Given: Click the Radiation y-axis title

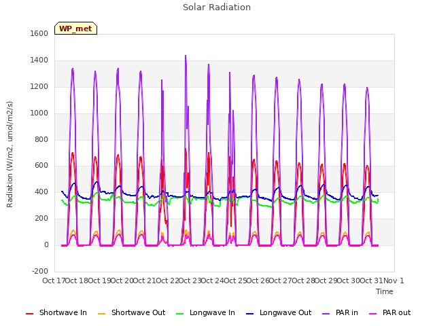Looking at the screenshot, I should pos(10,154).
